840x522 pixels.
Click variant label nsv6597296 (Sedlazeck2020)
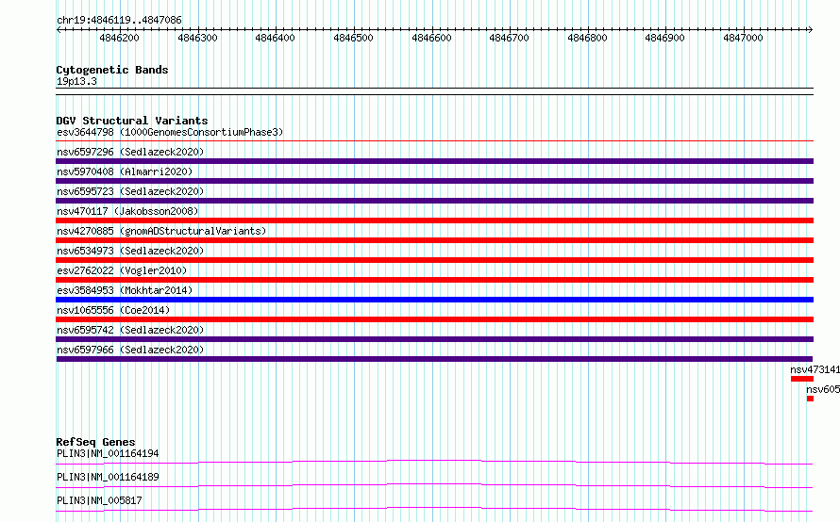click(130, 152)
